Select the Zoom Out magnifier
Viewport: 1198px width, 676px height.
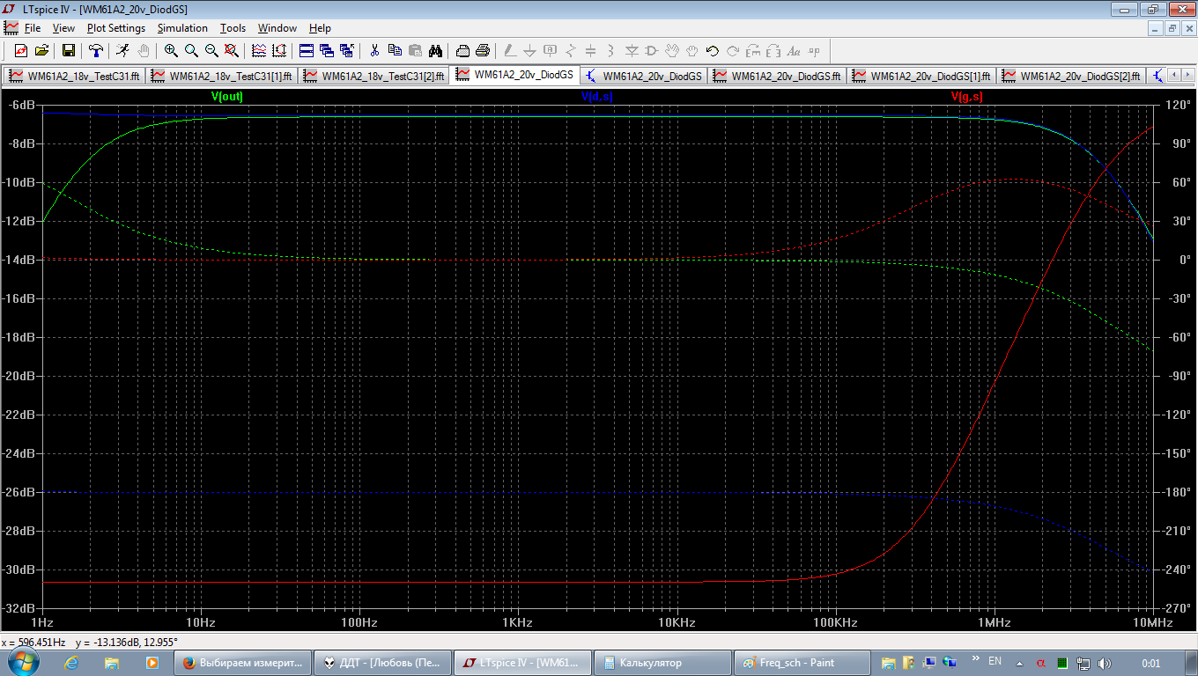pos(211,50)
